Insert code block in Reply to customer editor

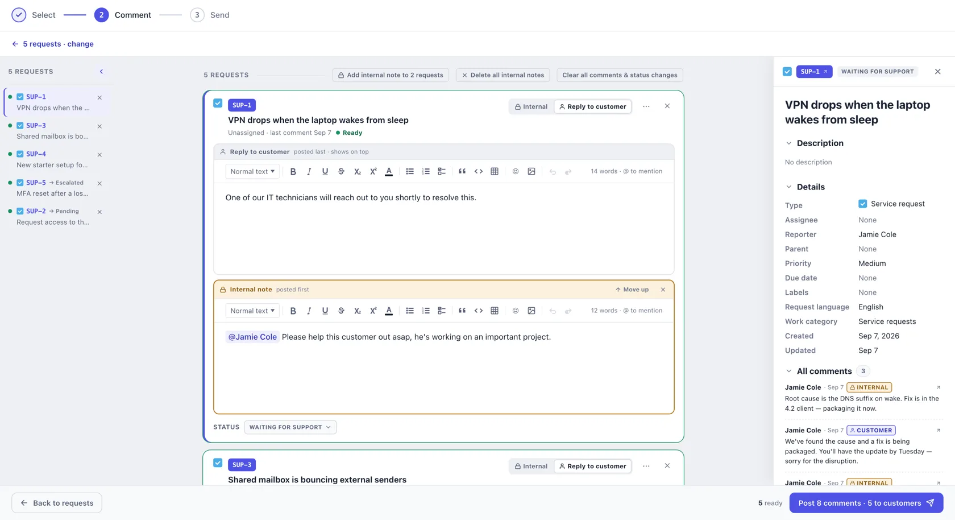tap(479, 171)
